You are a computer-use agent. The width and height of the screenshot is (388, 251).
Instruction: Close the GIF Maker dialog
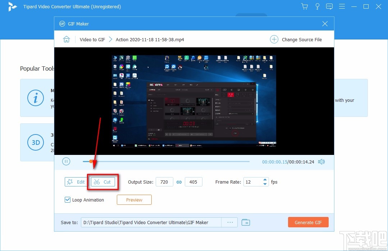[x=325, y=24]
